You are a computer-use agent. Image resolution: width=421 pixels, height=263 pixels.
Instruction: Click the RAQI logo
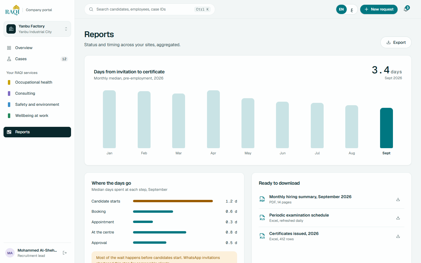[12, 10]
